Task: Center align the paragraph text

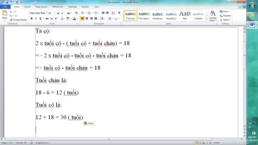Action: coord(87,19)
